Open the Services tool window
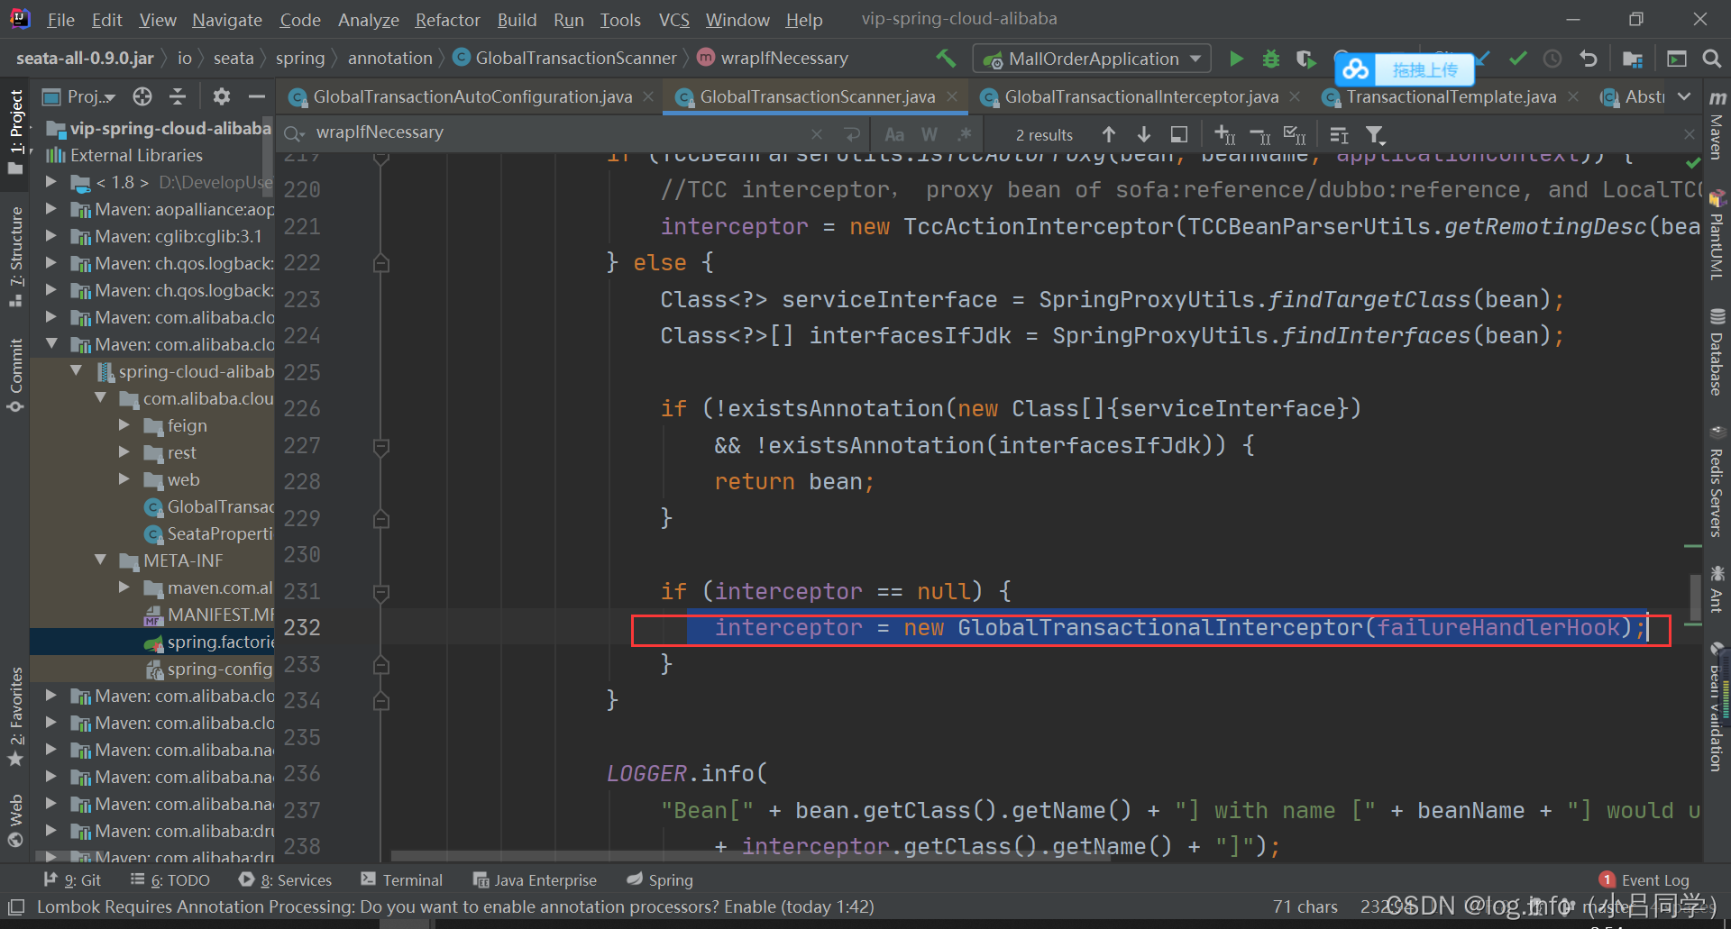Viewport: 1731px width, 929px height. pos(285,880)
